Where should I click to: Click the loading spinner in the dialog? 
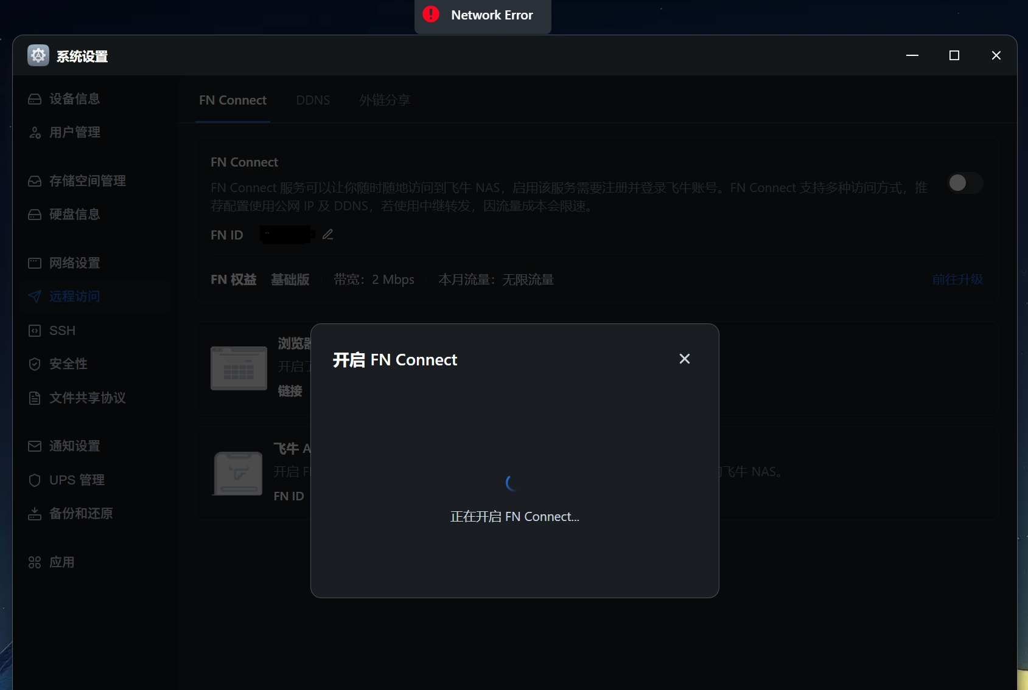point(512,483)
